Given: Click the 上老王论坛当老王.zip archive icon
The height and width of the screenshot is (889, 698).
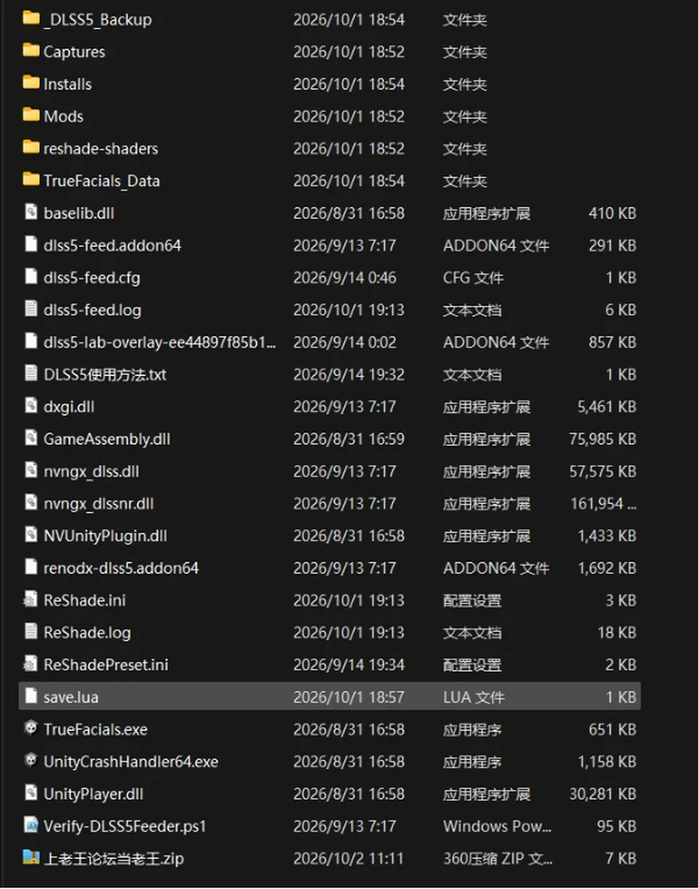Looking at the screenshot, I should (x=31, y=858).
